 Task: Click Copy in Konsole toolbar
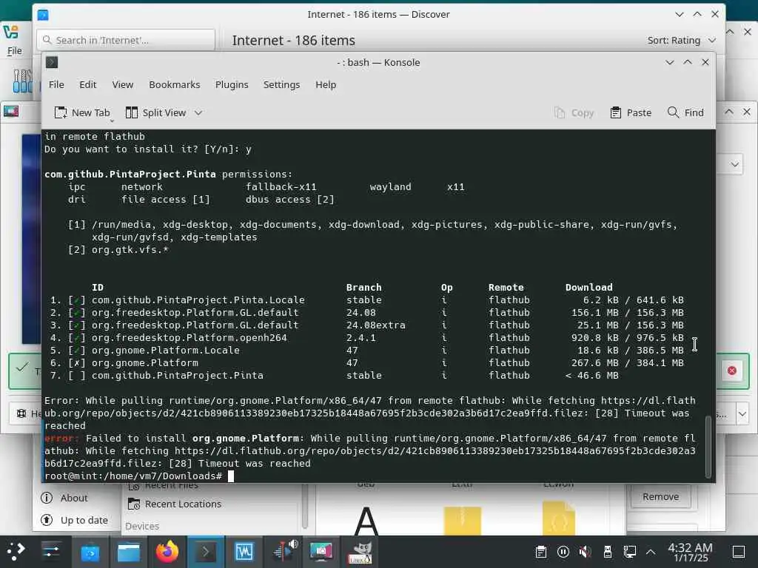click(x=574, y=112)
